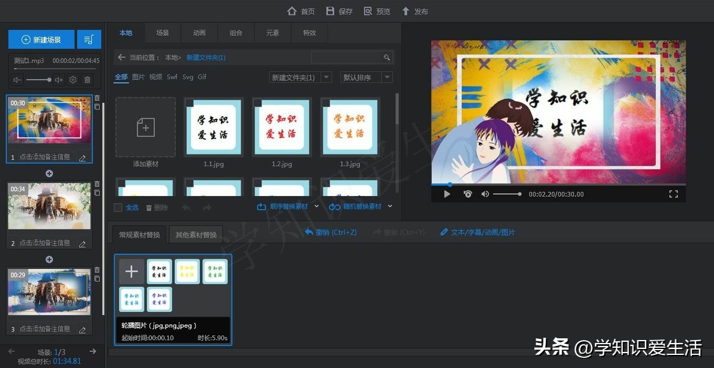
Task: Go to 首页 home in the top bar
Action: tap(300, 11)
